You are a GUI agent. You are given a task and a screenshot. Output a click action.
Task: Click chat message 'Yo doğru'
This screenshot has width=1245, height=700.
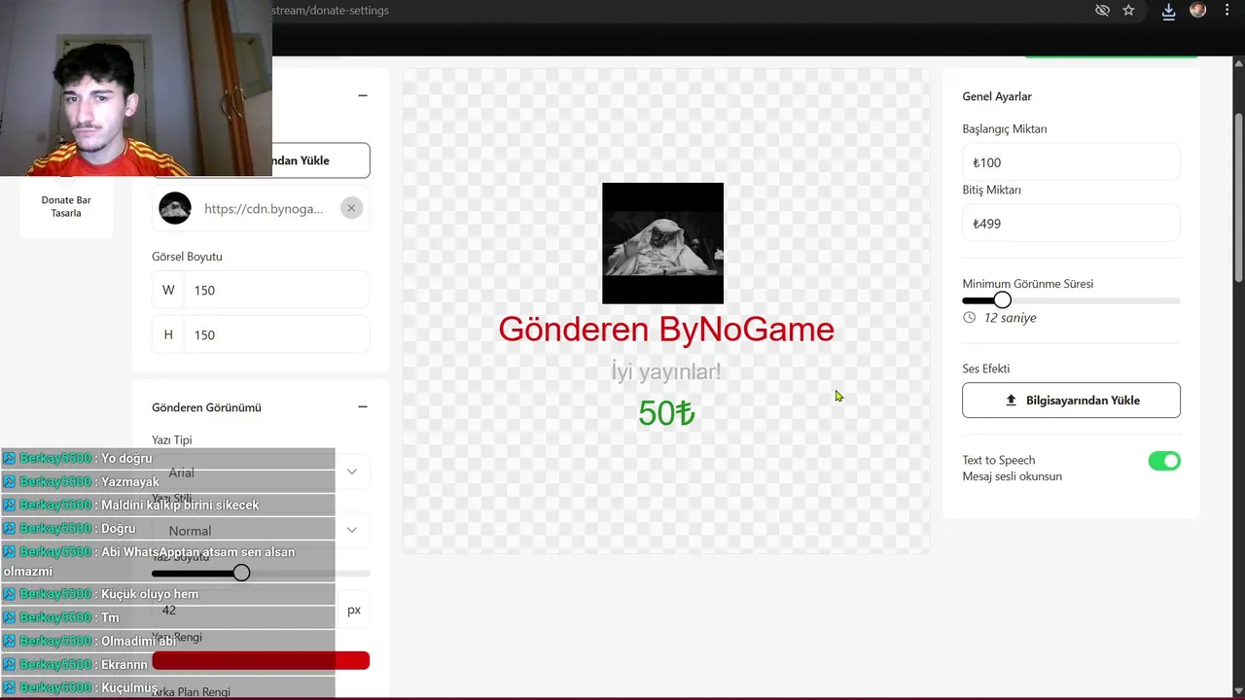tap(126, 459)
